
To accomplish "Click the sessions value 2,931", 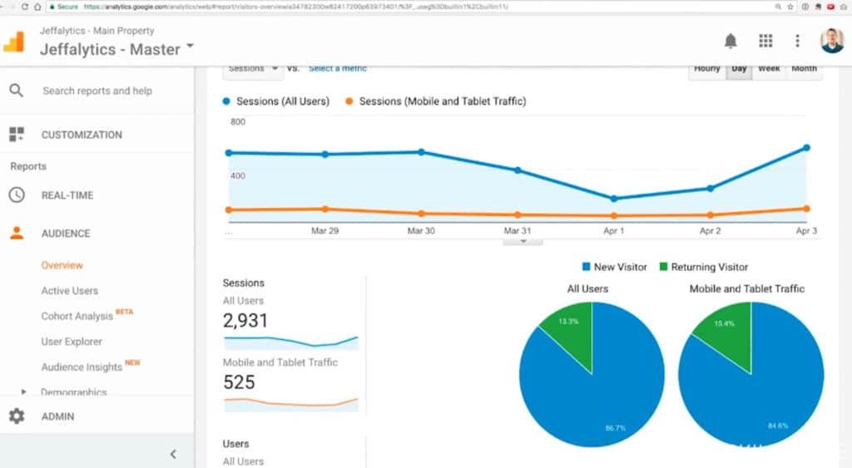I will click(245, 320).
